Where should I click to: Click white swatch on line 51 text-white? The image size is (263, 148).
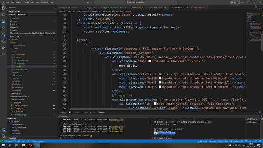[x=155, y=104]
